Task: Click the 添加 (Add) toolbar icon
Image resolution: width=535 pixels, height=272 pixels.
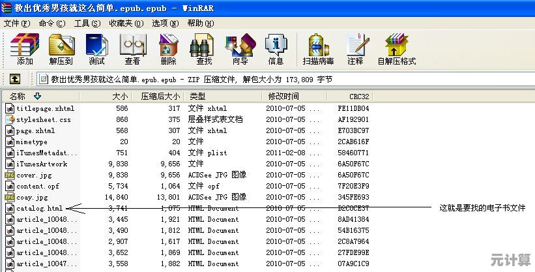Action: click(25, 50)
